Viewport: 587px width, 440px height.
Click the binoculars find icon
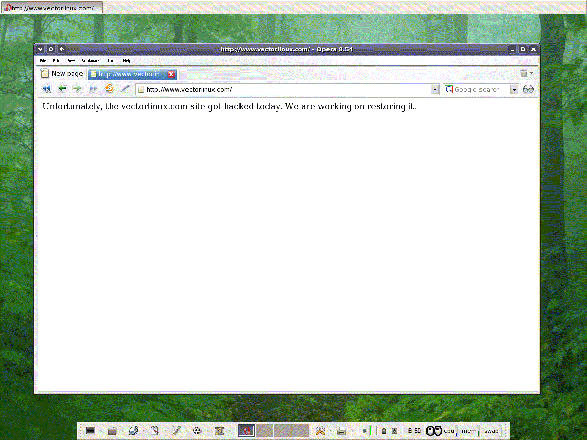528,89
